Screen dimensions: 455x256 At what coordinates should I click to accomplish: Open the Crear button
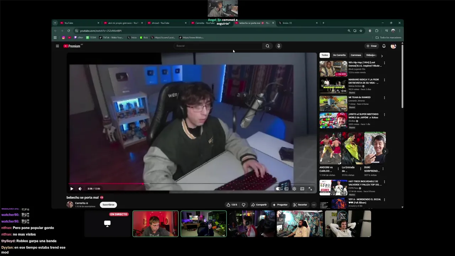point(371,46)
